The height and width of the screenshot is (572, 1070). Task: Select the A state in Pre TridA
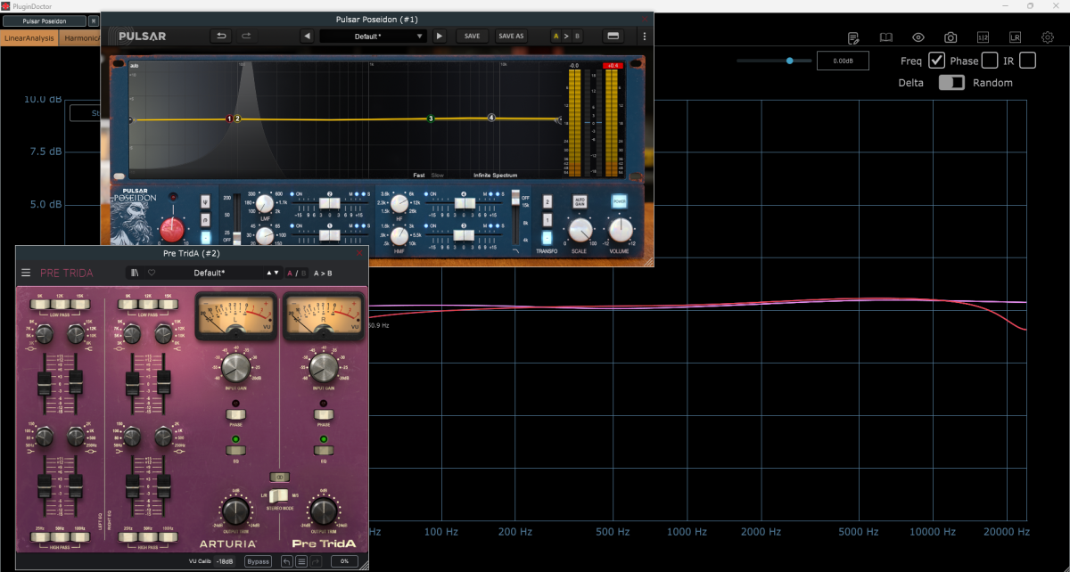[289, 273]
